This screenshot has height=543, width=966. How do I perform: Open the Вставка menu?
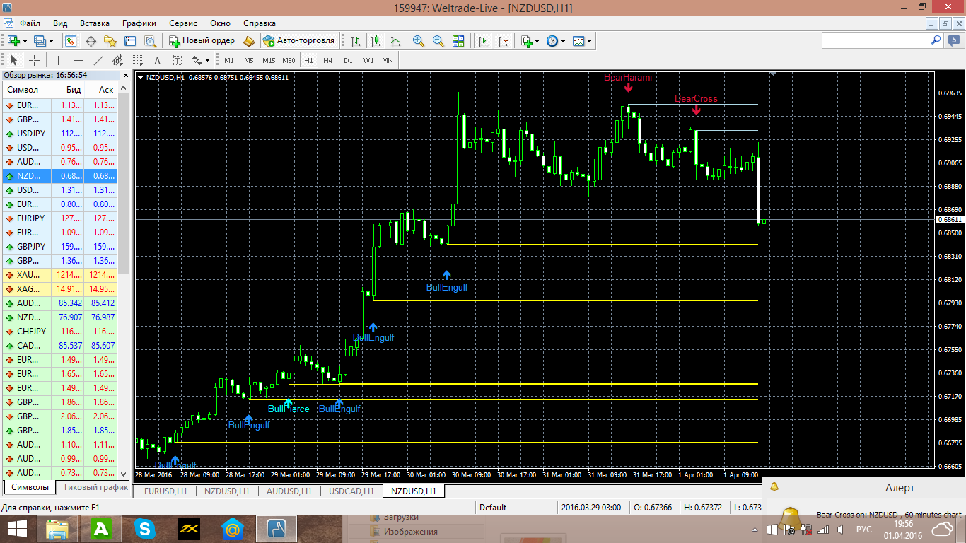point(95,23)
